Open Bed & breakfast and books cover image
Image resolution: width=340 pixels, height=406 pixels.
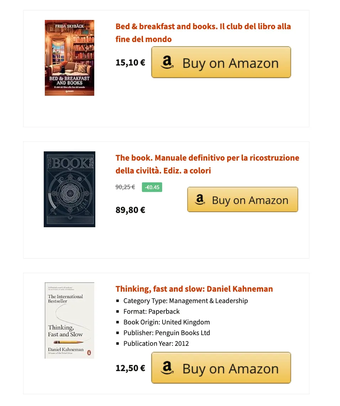(x=69, y=58)
